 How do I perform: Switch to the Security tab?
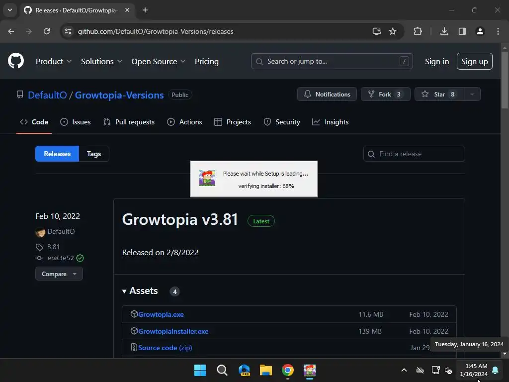[x=282, y=122]
